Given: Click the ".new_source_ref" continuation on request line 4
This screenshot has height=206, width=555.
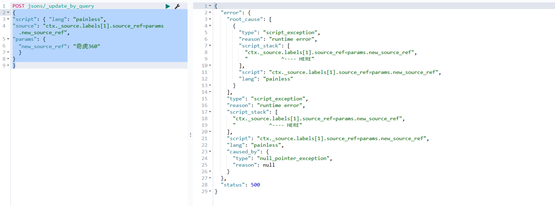Looking at the screenshot, I should pyautogui.click(x=43, y=32).
